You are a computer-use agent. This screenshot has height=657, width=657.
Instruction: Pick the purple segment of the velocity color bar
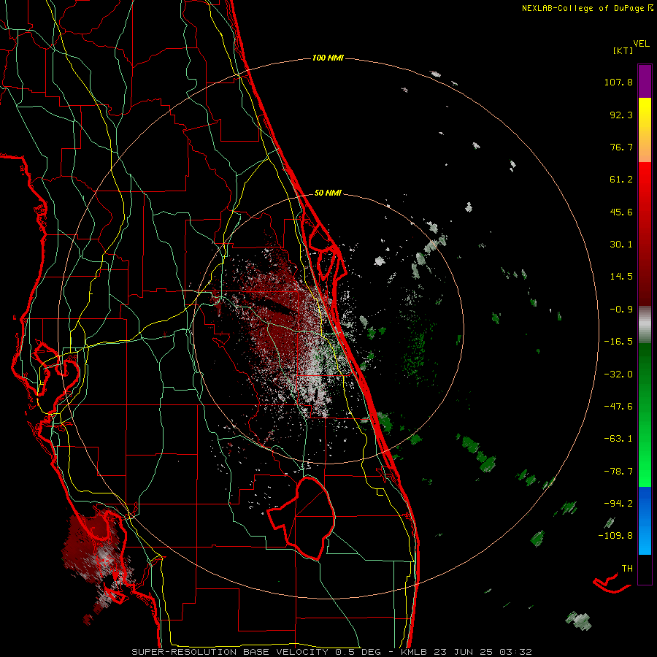[645, 81]
